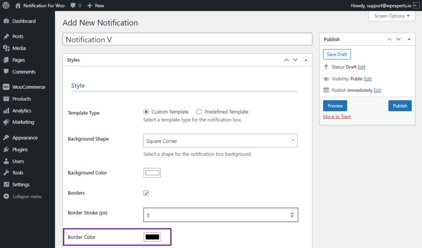Expand Screen Options panel
This screenshot has height=248, width=422.
[392, 16]
